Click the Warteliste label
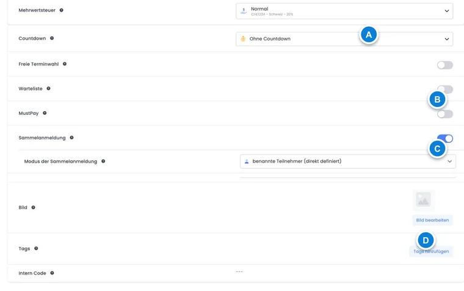This screenshot has width=464, height=291. [x=31, y=89]
